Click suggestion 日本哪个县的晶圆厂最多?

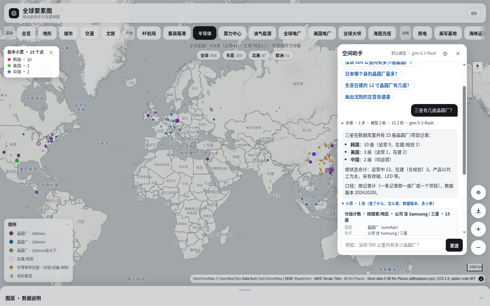[372, 74]
